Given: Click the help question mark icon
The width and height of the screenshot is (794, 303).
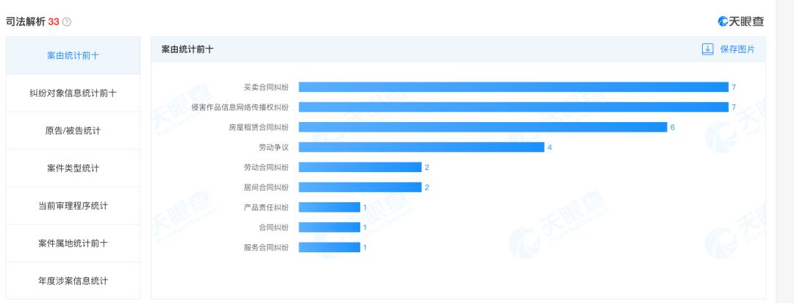Looking at the screenshot, I should point(67,22).
